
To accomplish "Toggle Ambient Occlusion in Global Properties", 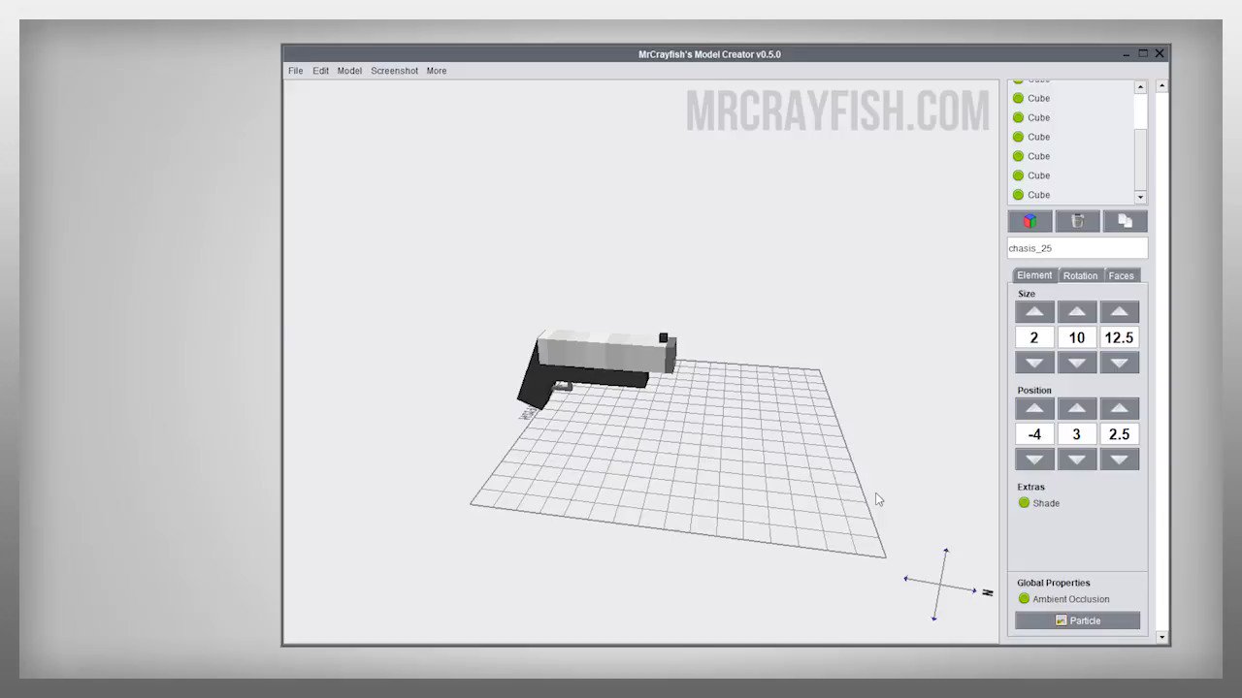I will pos(1024,598).
